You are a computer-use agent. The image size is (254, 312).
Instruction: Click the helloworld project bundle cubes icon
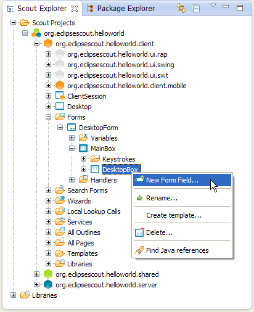[x=36, y=33]
